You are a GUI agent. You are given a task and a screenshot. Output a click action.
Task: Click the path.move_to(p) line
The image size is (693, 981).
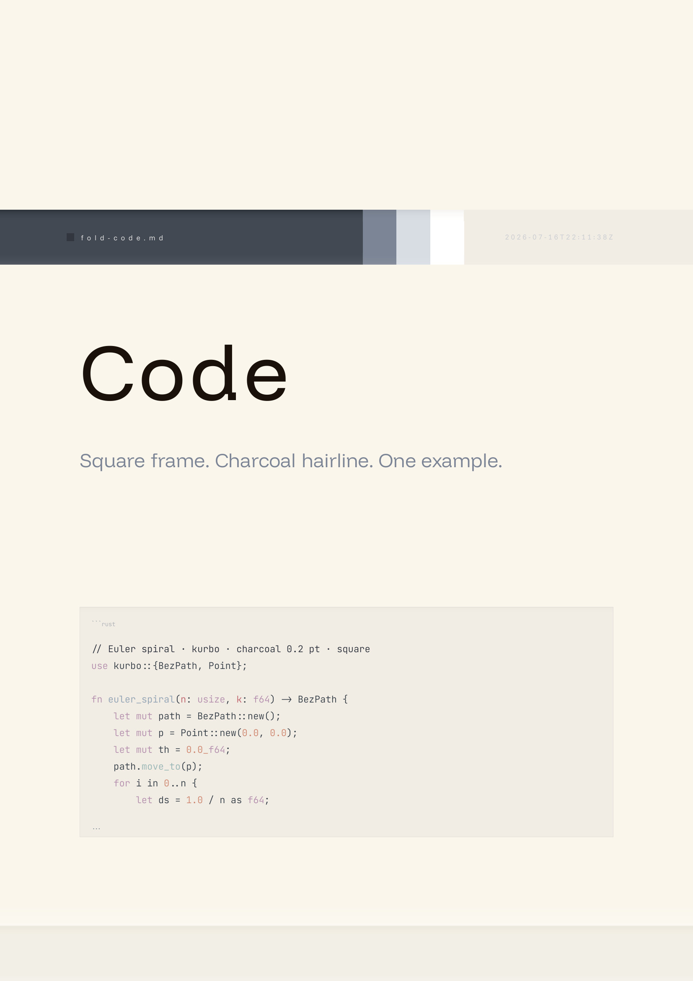(158, 767)
